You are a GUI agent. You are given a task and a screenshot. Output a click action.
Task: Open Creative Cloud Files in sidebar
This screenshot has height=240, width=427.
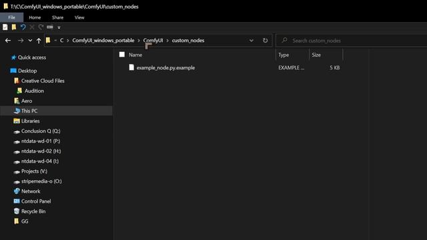43,81
